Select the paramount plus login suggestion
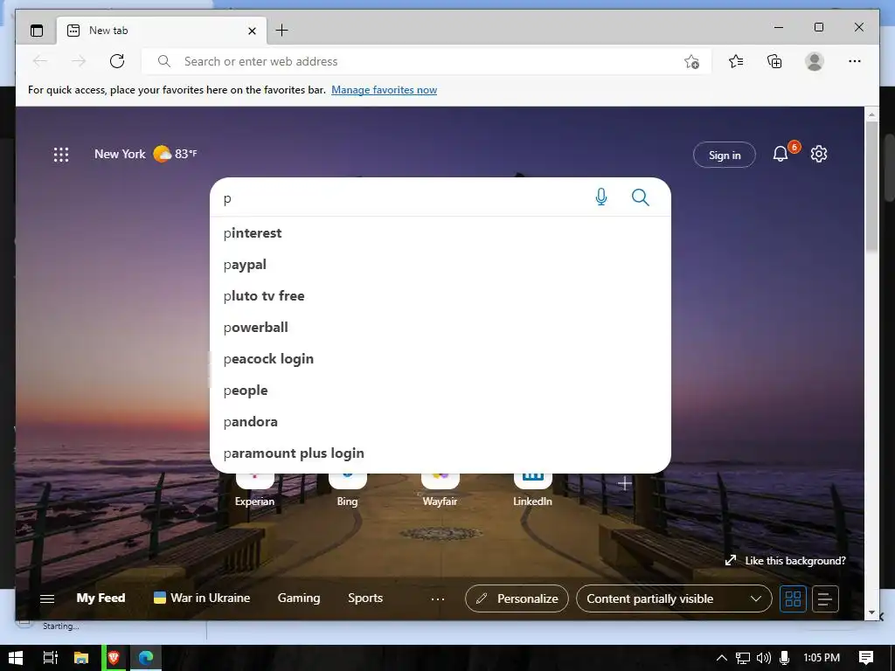 tap(441, 453)
